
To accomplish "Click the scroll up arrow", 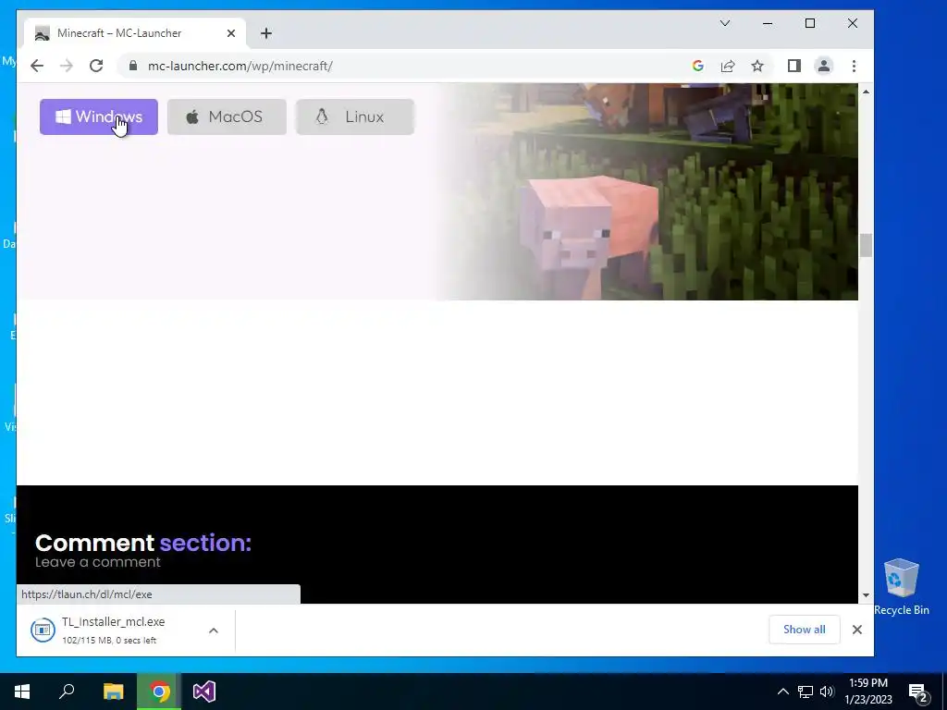I will (866, 92).
